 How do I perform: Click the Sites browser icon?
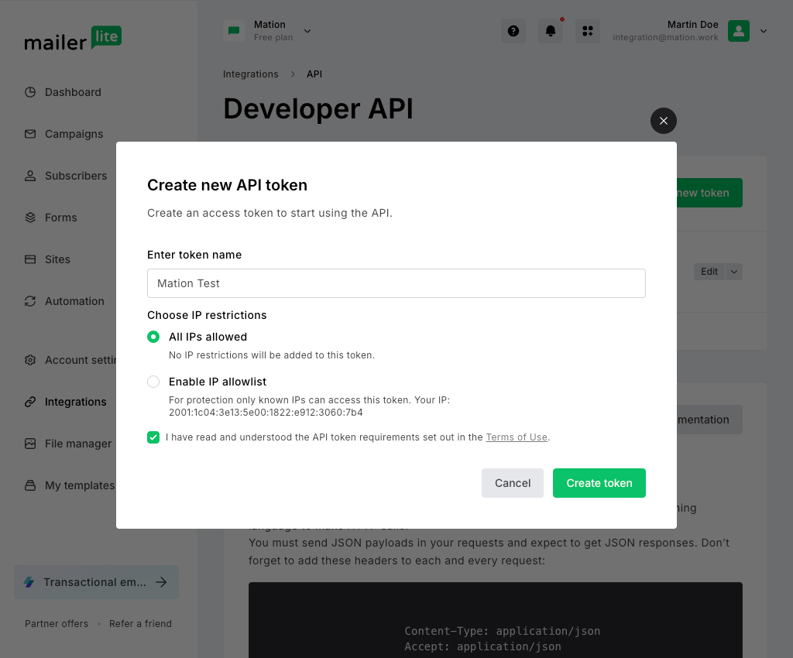(x=30, y=259)
